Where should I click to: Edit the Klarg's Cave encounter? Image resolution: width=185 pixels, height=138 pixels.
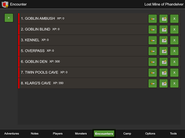tap(163, 83)
